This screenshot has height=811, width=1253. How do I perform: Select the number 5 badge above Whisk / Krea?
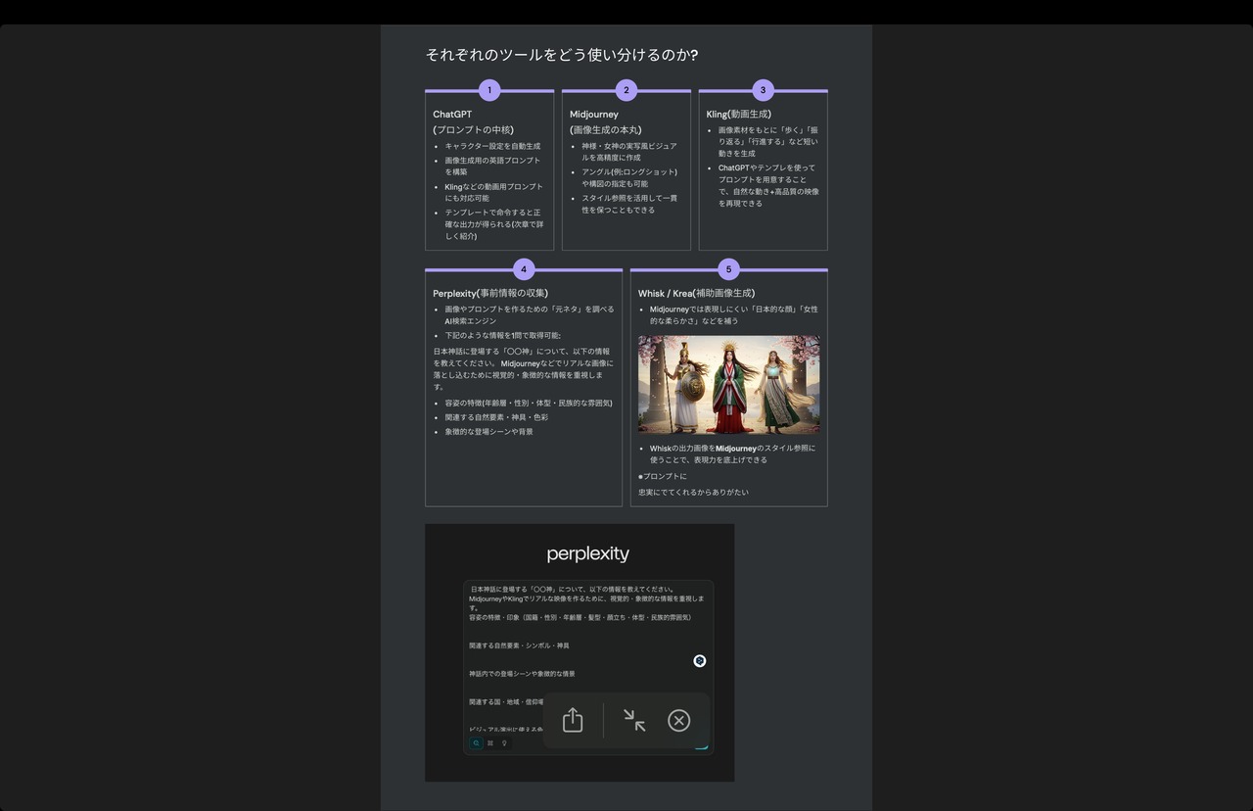click(x=728, y=269)
